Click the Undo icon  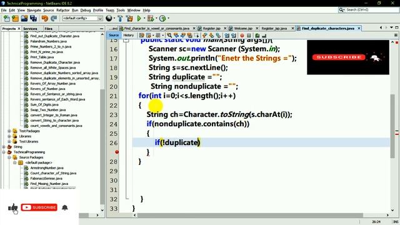[44, 18]
